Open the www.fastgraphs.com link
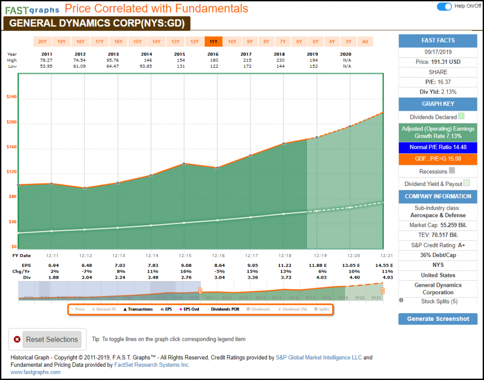484x380 pixels. 35,372
